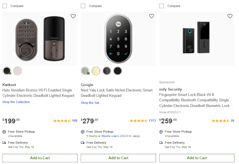Select the oil rubbed bronze Nest Yale swatch
Screen dimensions: 239x164
pyautogui.click(x=107, y=71)
